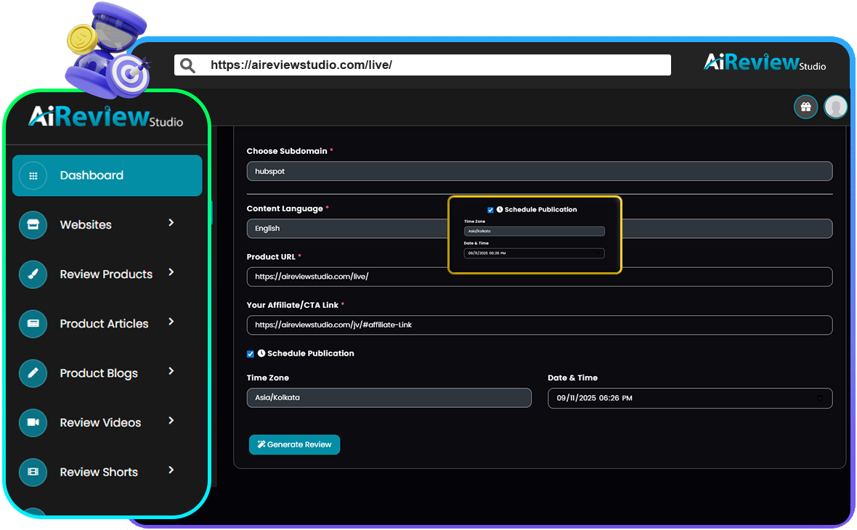857x530 pixels.
Task: Click the Generate Review button
Action: coord(294,444)
